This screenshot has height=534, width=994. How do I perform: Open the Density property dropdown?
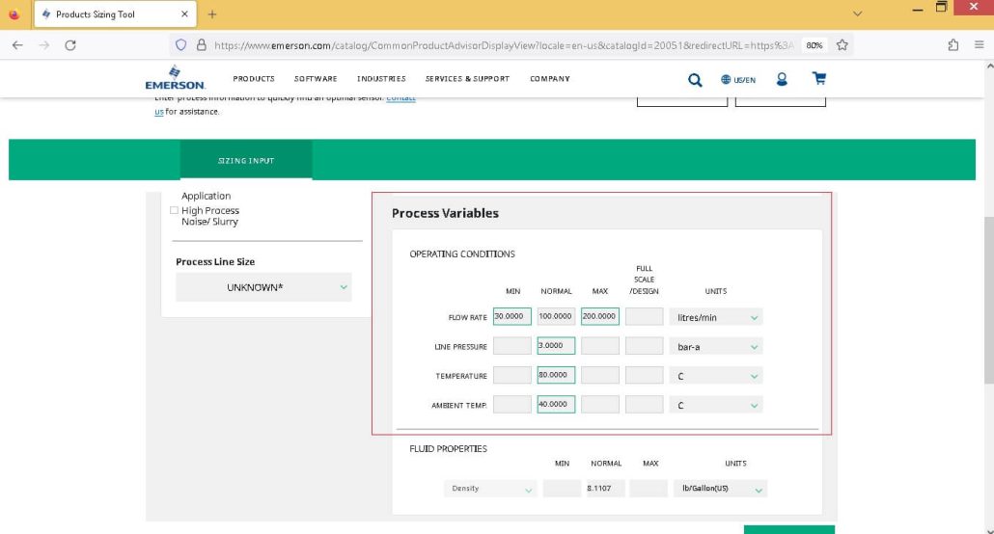(490, 489)
